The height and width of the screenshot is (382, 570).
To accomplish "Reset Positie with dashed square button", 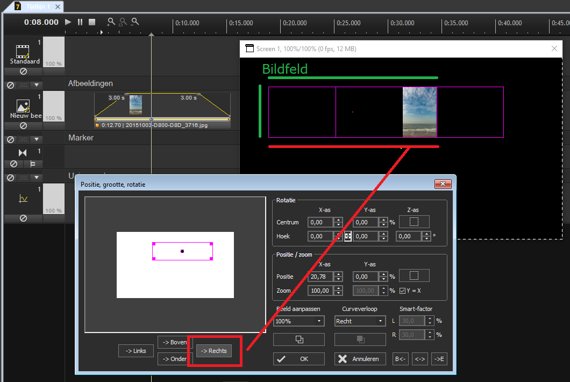I will [x=414, y=276].
